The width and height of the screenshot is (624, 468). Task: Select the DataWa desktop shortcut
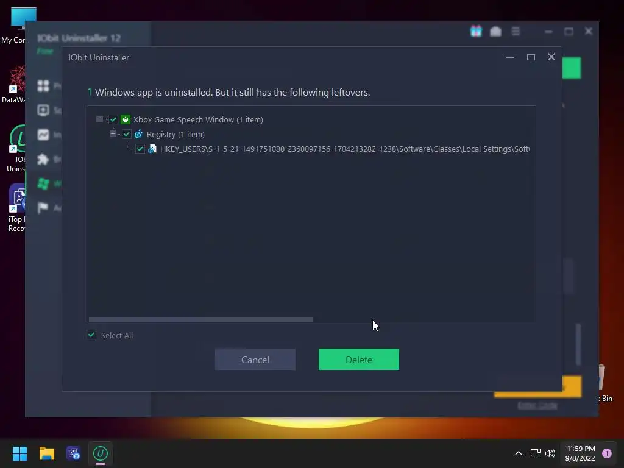coord(13,85)
